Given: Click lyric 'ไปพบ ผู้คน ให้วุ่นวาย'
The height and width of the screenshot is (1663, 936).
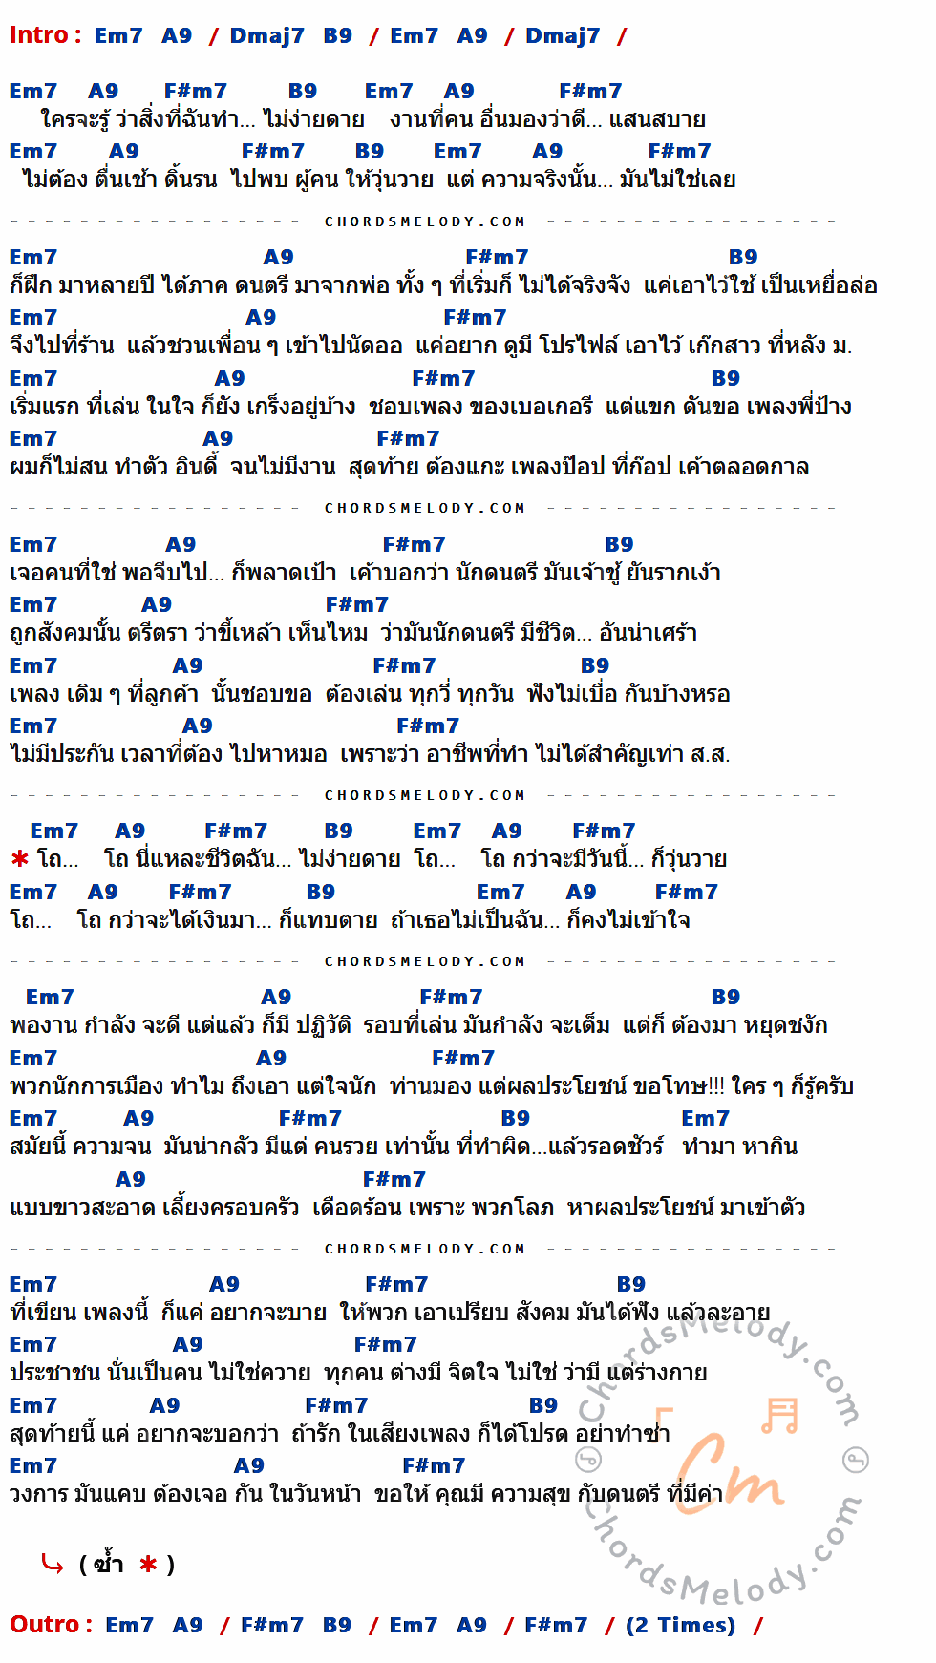Looking at the screenshot, I should [x=332, y=179].
